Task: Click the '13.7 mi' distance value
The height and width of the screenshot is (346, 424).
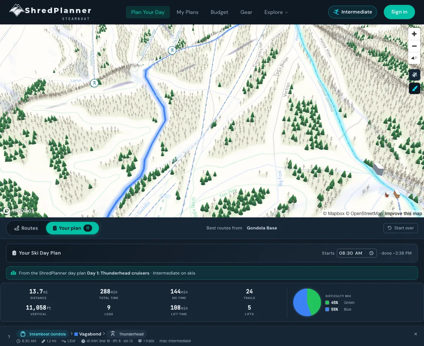Action: [38, 291]
